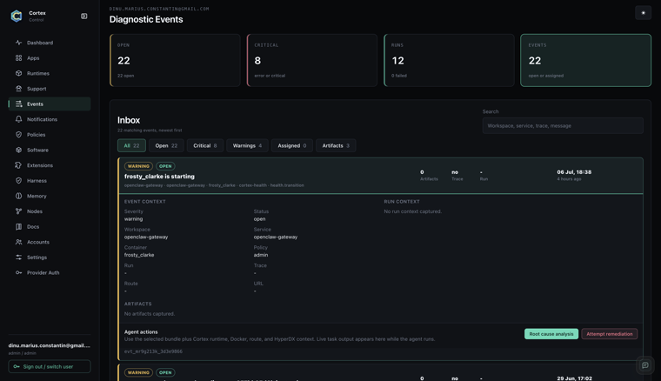The image size is (661, 381).
Task: Collapse the sidebar with the panel icon
Action: 83,16
